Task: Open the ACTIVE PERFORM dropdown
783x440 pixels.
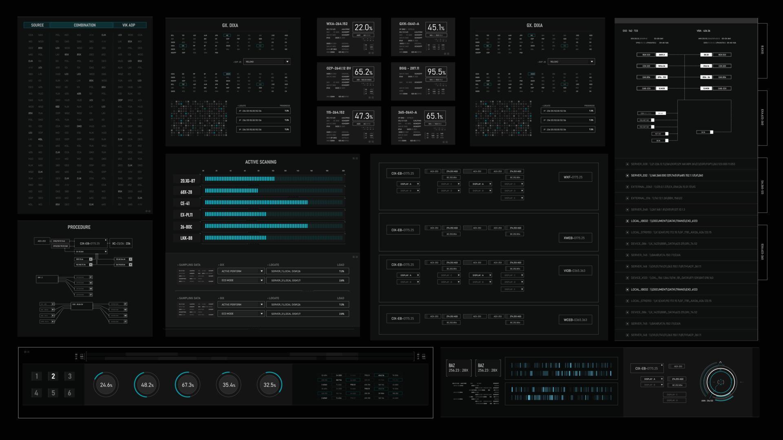Action: pos(241,271)
